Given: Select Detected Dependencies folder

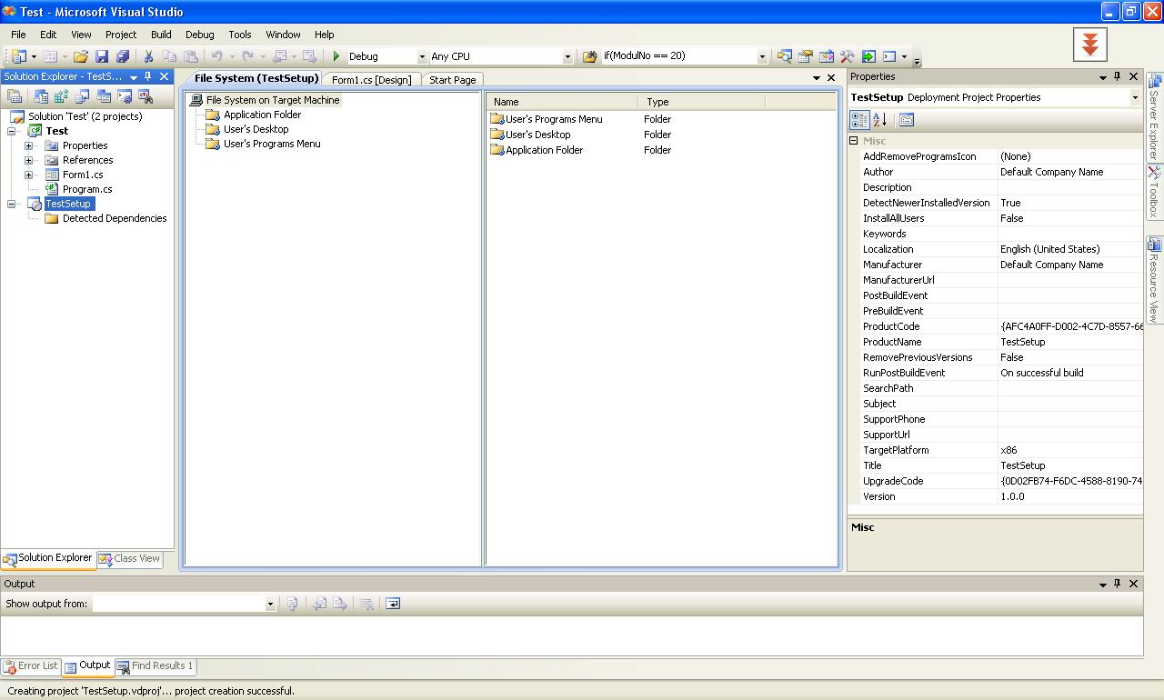Looking at the screenshot, I should [115, 218].
